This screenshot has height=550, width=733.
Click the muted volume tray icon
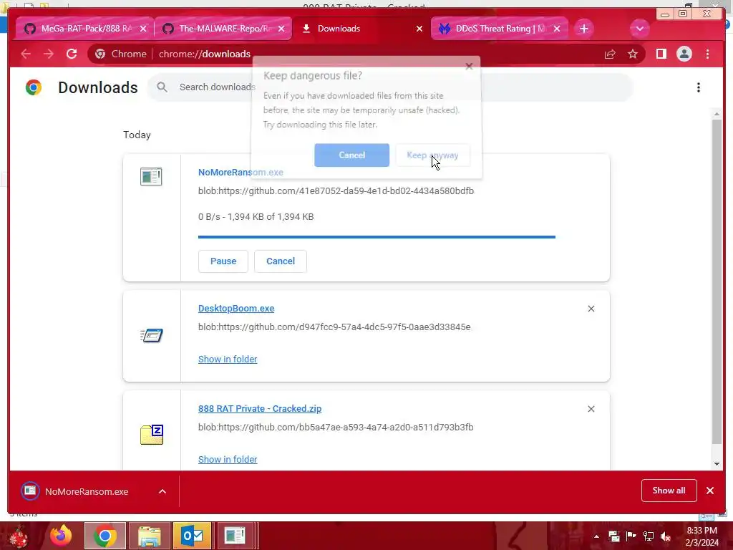666,536
